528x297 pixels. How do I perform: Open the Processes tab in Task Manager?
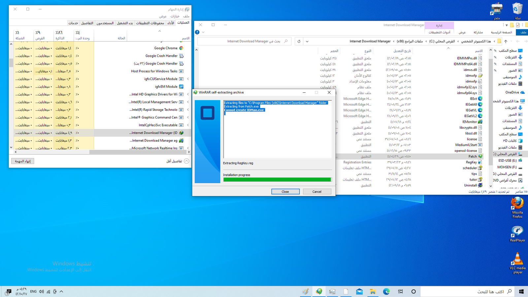183,23
